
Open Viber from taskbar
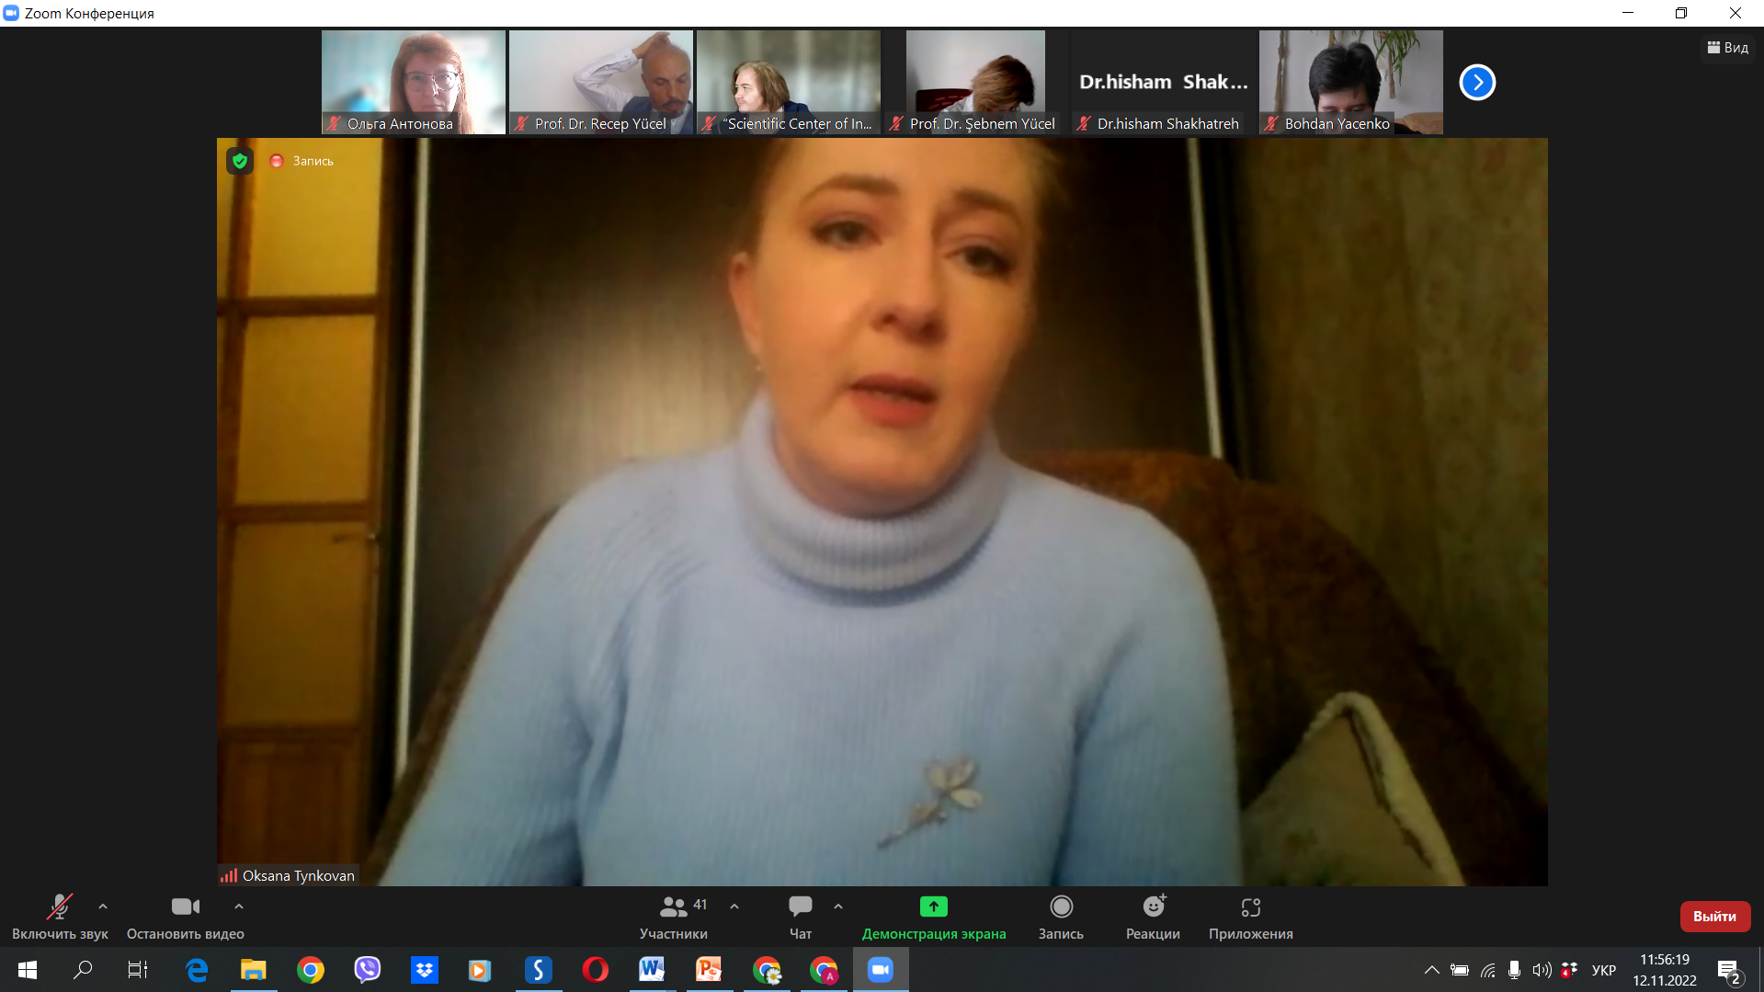(x=368, y=970)
